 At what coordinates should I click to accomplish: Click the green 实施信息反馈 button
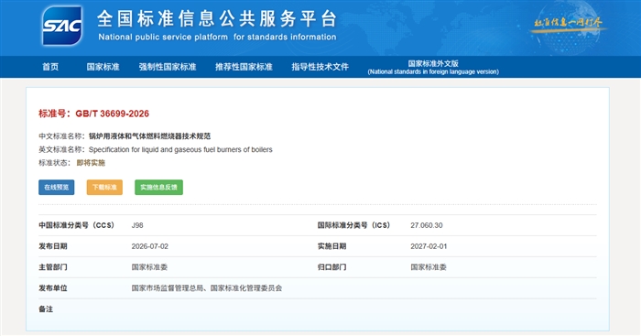tap(158, 187)
